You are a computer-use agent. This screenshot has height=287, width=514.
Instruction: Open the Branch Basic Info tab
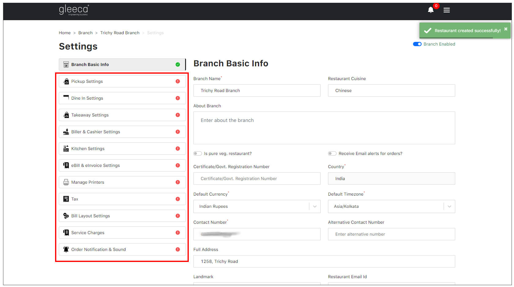pos(122,64)
